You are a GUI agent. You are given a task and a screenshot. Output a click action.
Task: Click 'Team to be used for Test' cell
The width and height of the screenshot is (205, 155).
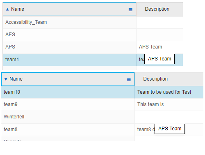coord(169,92)
